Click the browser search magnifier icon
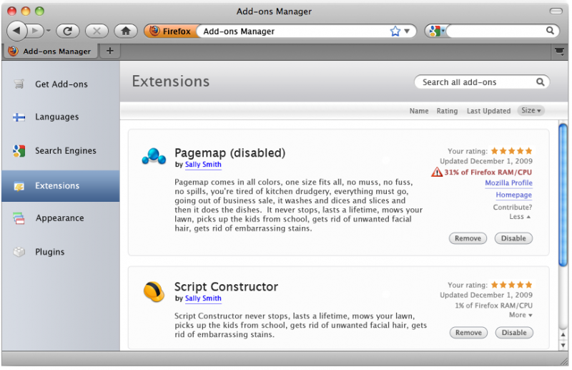Image resolution: width=572 pixels, height=370 pixels. [x=550, y=31]
